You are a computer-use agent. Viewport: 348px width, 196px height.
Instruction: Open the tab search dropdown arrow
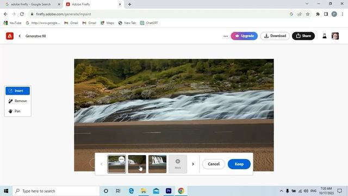(307, 4)
